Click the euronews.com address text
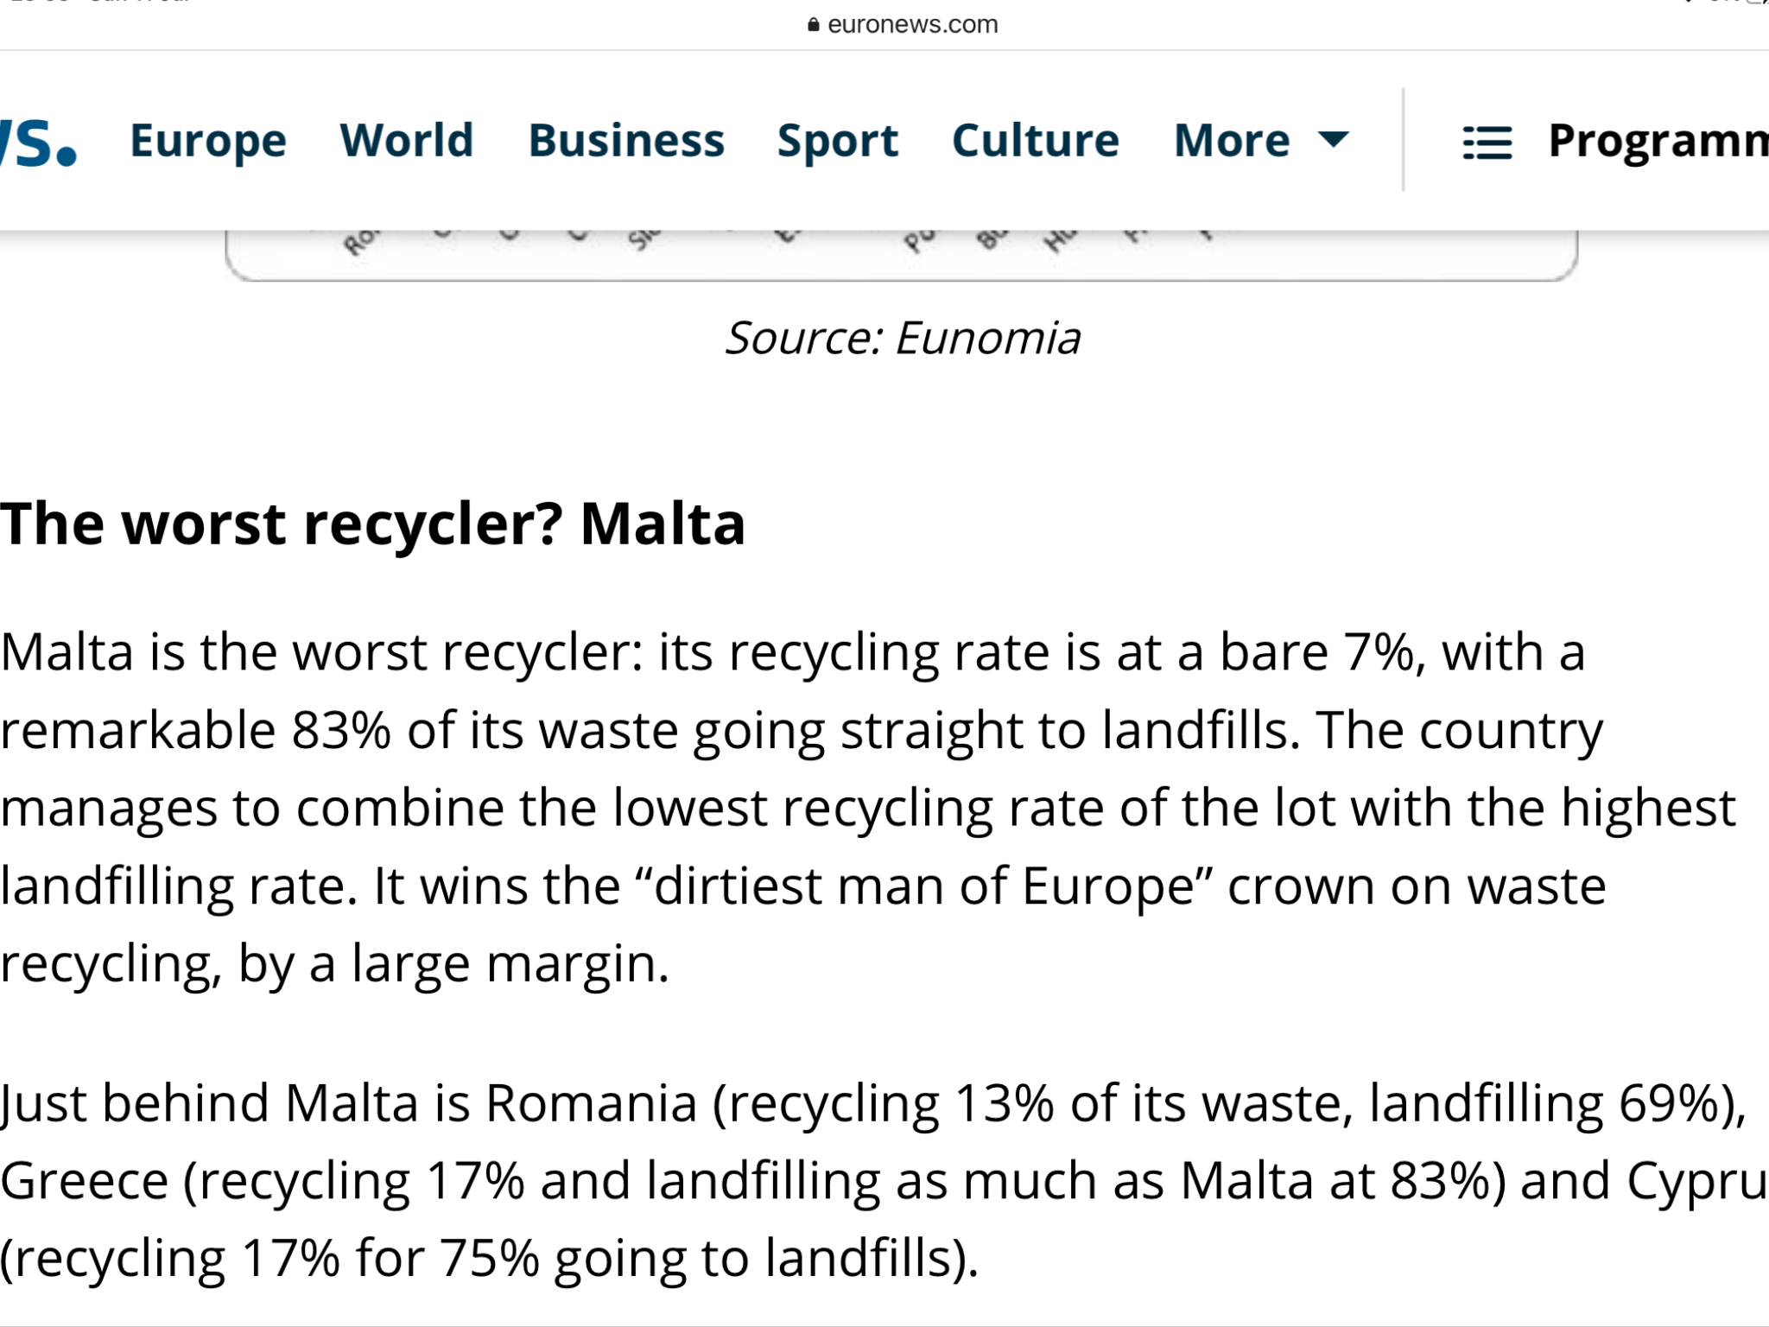Image resolution: width=1769 pixels, height=1327 pixels. pos(912,24)
